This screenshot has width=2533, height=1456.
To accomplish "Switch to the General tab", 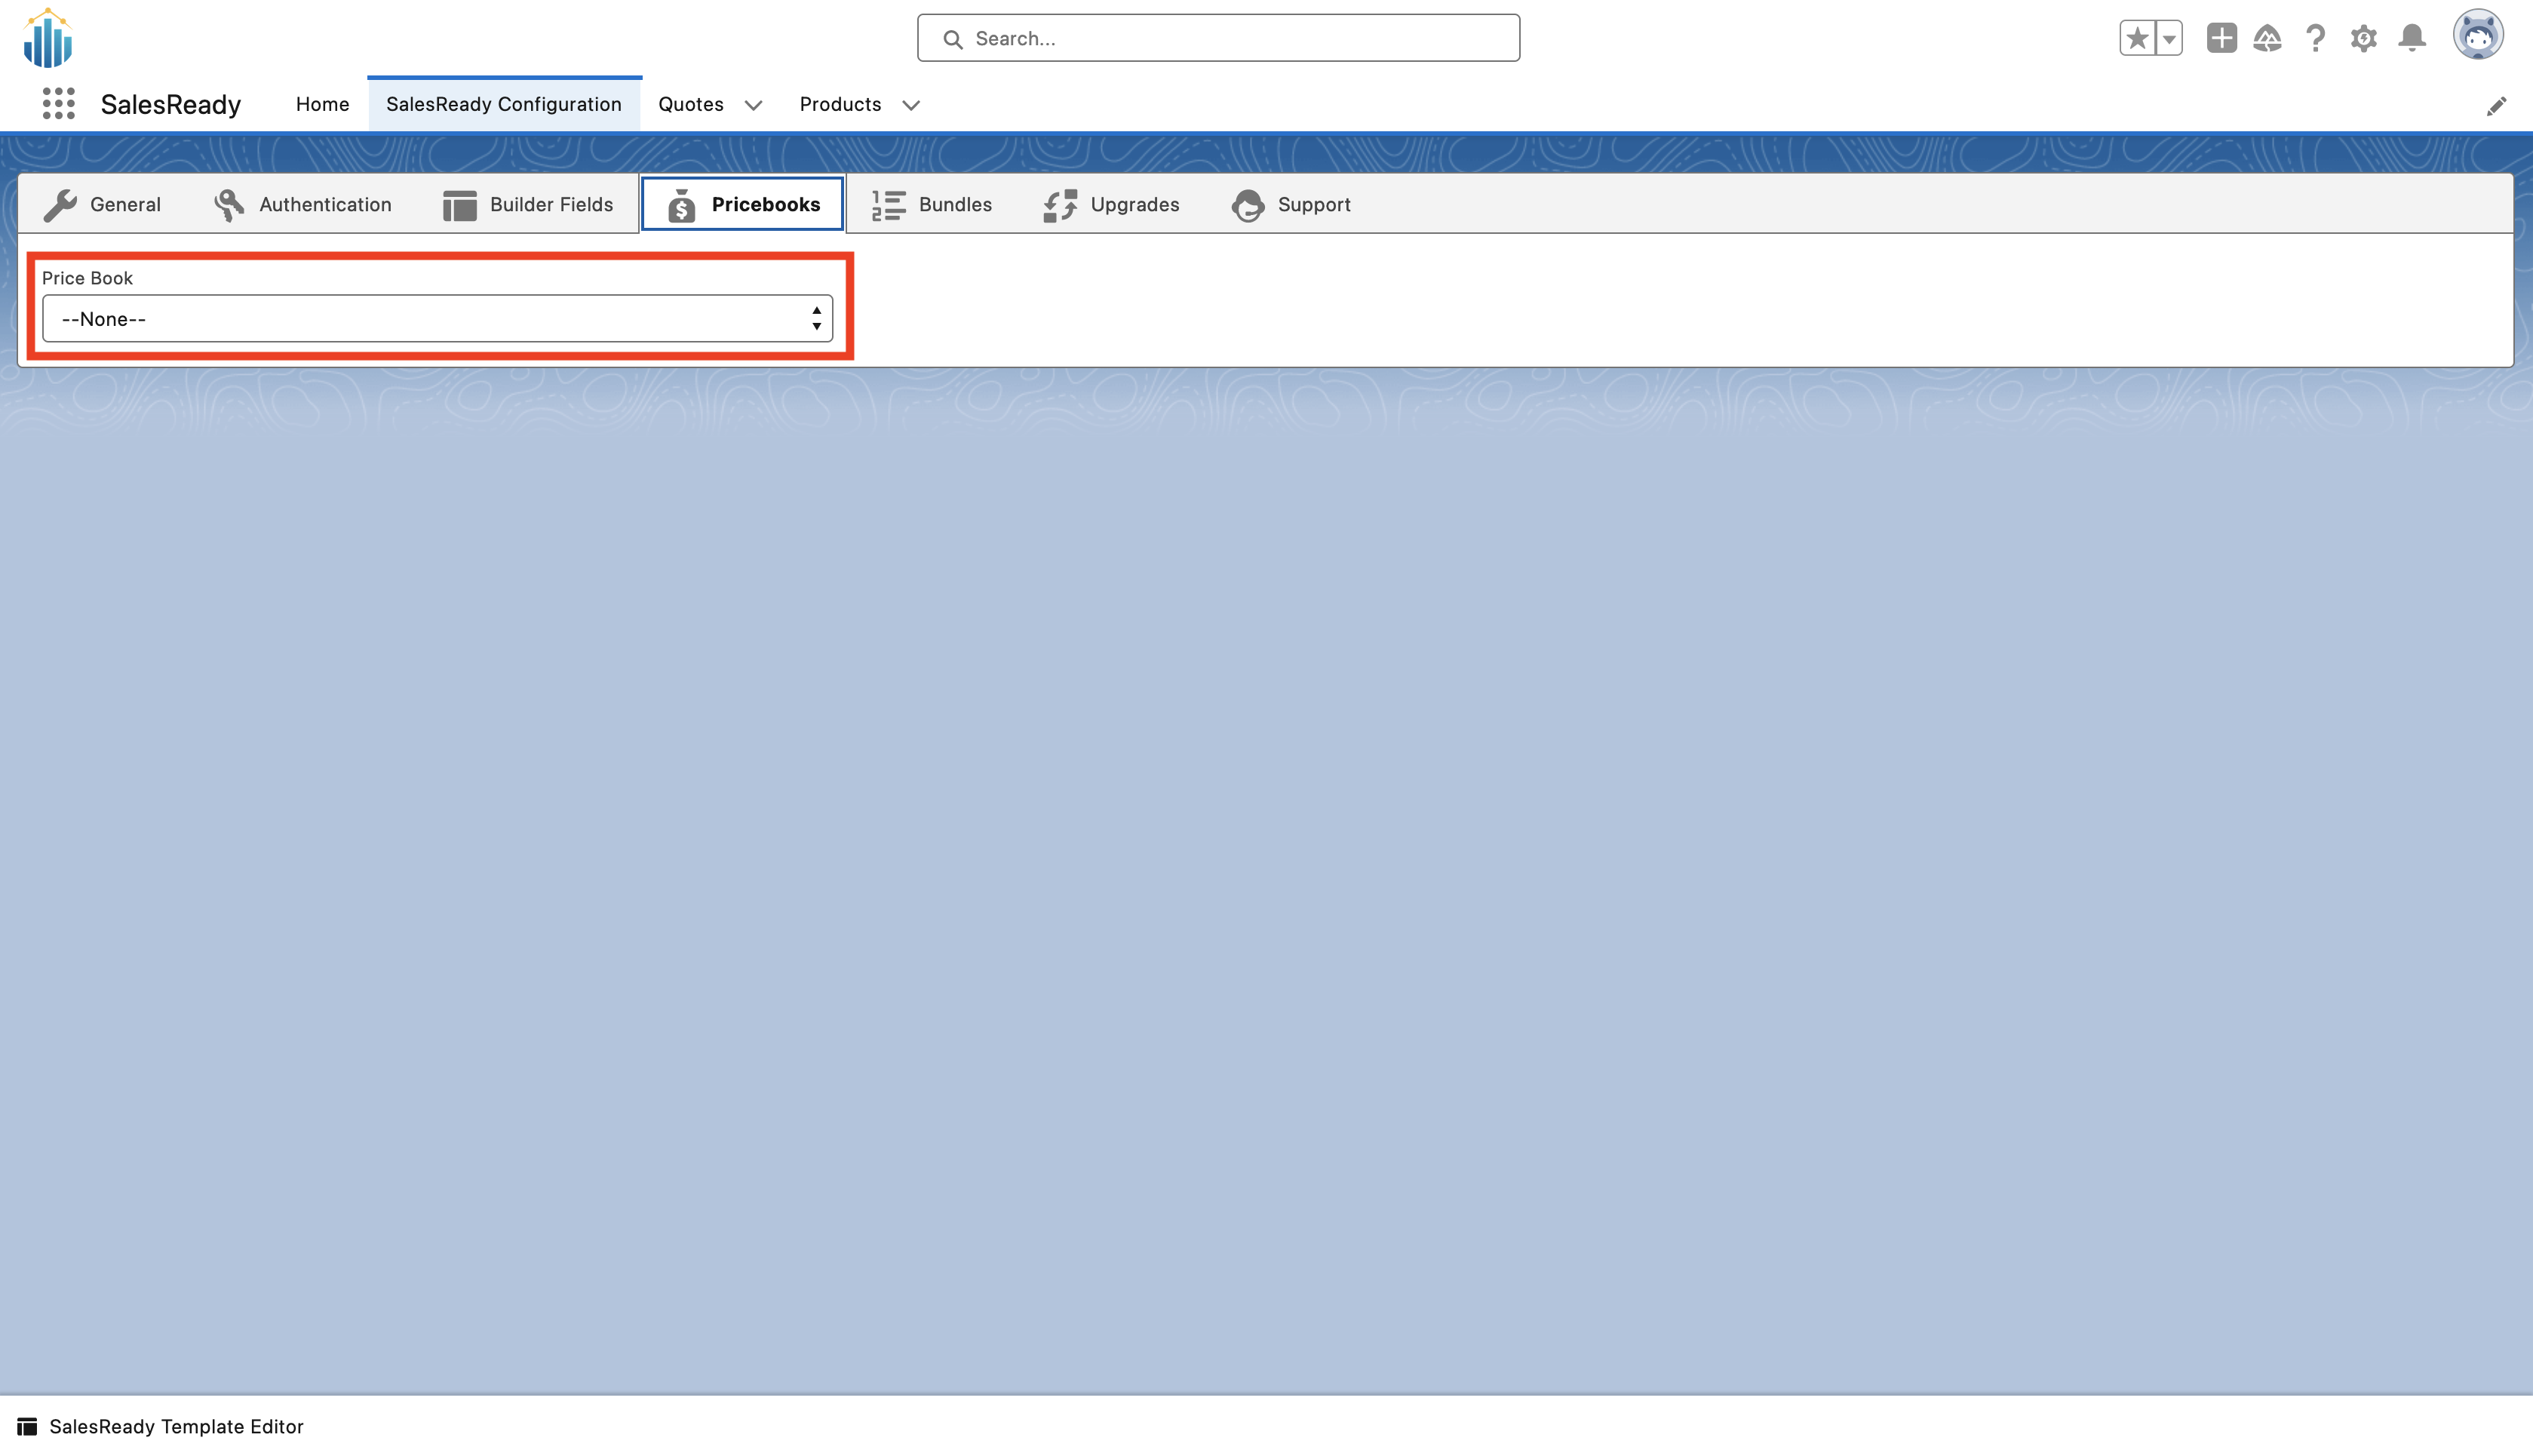I will coord(103,204).
